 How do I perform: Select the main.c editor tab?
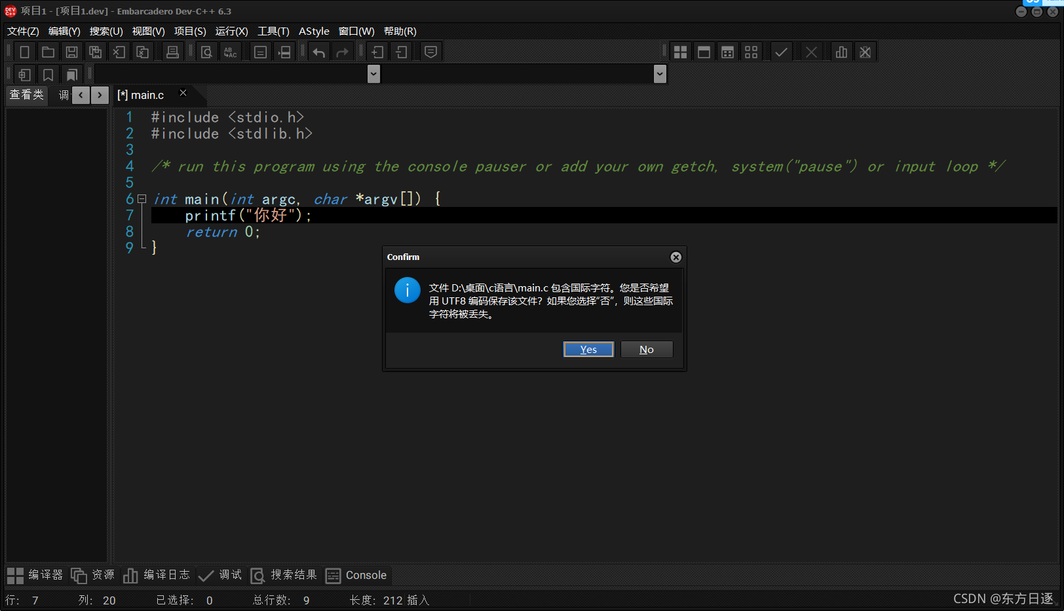tap(141, 95)
